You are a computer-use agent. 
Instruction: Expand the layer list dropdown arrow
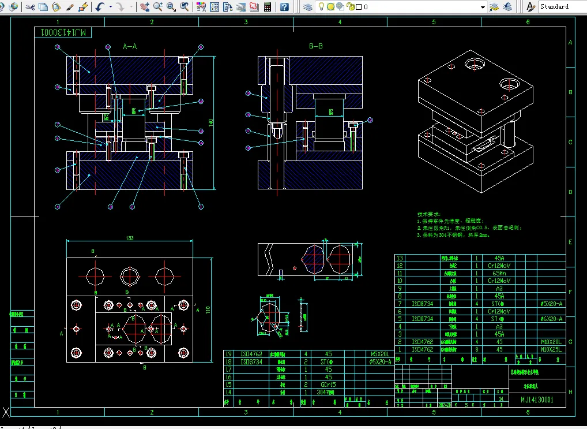483,7
